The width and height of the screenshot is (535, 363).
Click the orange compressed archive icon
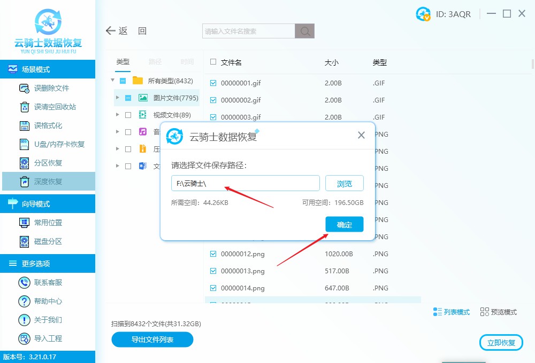pos(143,149)
